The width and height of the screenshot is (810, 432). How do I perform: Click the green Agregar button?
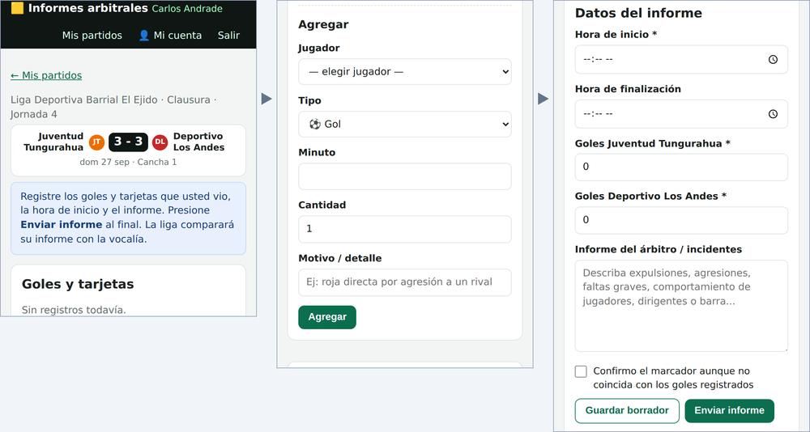(x=327, y=317)
